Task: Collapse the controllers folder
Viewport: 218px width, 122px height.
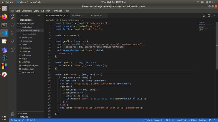Action: [27, 27]
